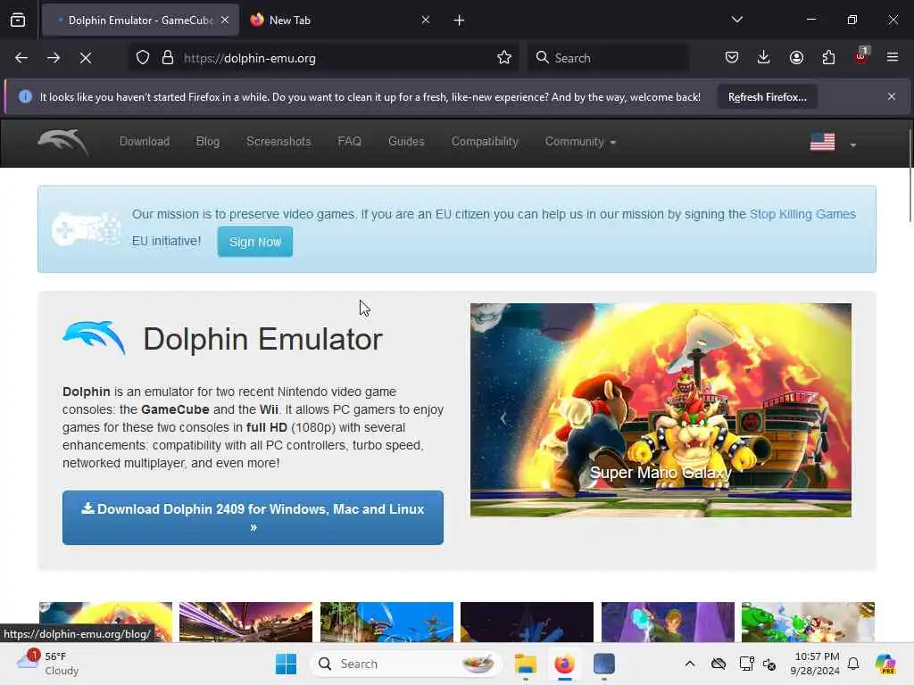
Task: Close the Dolphin Emulator tab
Action: click(225, 20)
